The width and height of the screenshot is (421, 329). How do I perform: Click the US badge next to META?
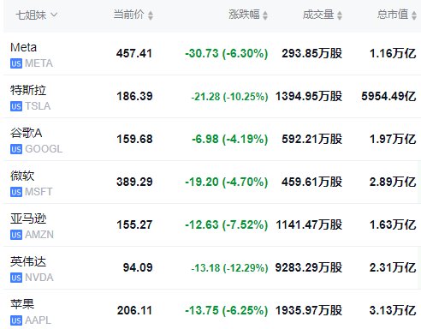click(16, 63)
